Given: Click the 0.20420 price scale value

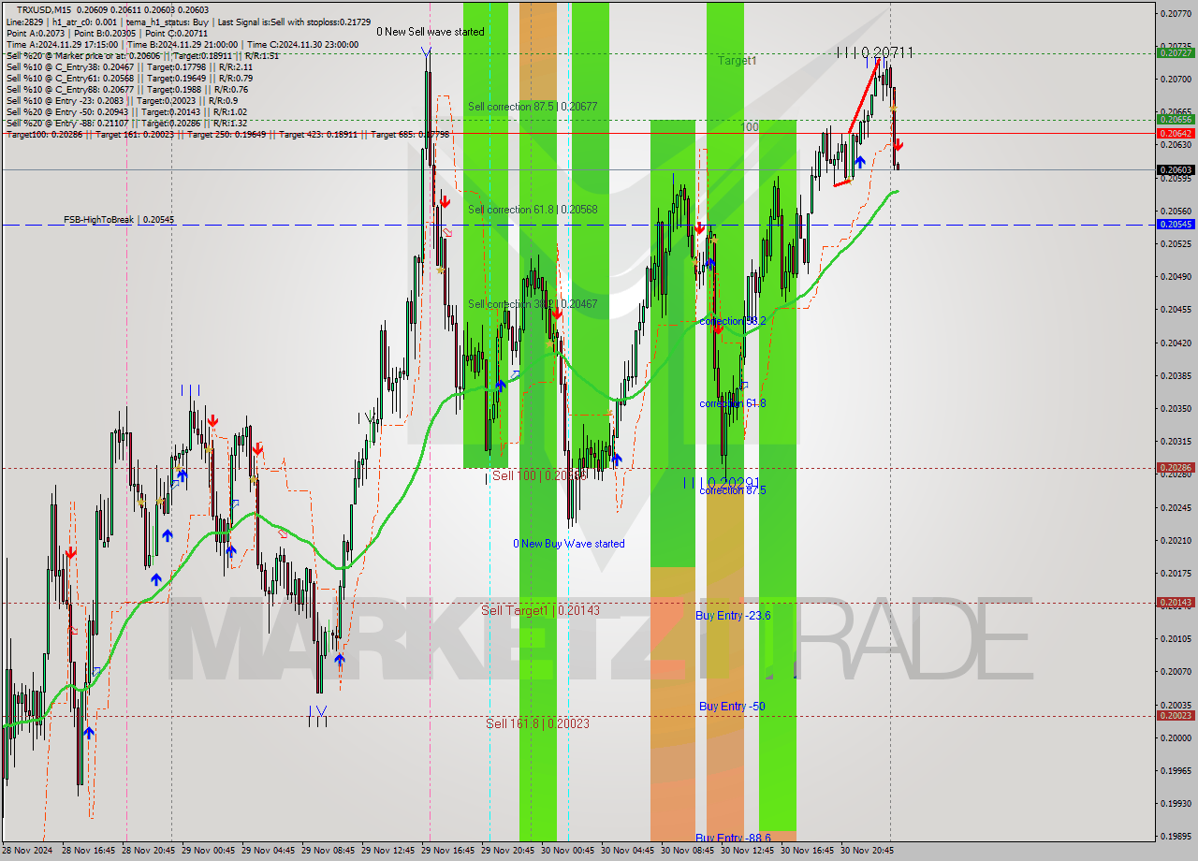Looking at the screenshot, I should pos(1176,343).
